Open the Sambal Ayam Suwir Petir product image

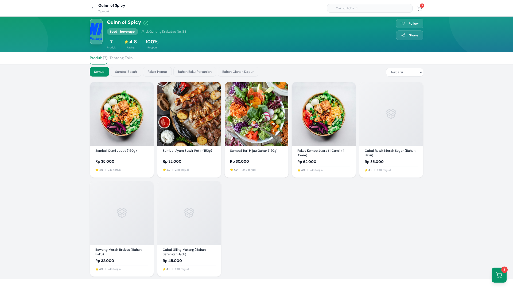tap(189, 114)
